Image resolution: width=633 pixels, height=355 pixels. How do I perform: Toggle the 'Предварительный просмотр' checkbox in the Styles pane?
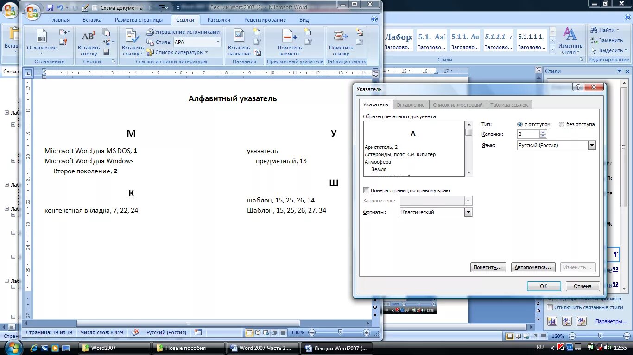[550, 299]
